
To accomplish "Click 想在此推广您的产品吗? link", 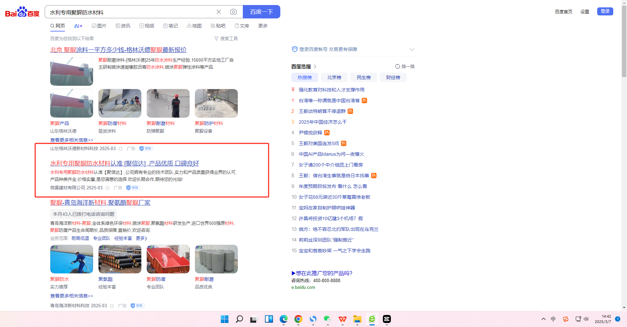I will [x=322, y=273].
